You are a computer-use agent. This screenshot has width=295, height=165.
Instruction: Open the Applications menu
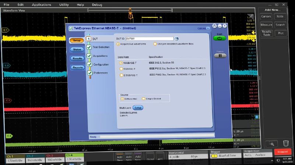point(41,5)
